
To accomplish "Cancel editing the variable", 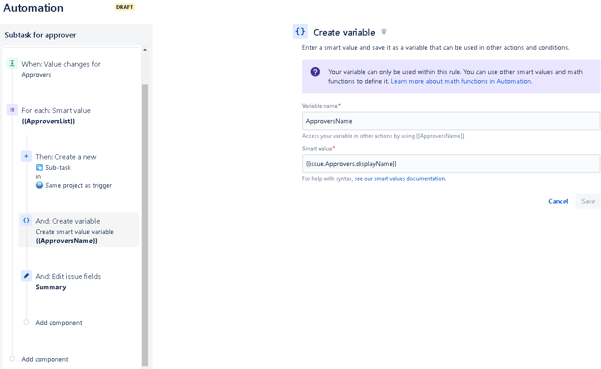I will pos(558,201).
